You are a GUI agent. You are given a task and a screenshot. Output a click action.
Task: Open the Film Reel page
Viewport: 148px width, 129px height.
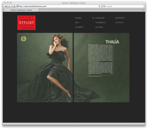pos(99,27)
